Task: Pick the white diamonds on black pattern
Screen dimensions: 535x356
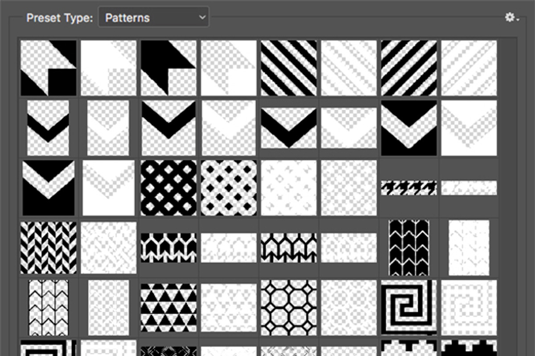Action: click(x=169, y=188)
